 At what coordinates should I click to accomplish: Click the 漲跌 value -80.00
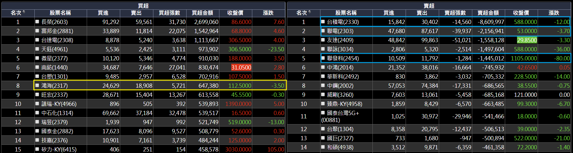562,58
